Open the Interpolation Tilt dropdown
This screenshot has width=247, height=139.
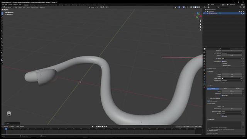[x=232, y=112]
